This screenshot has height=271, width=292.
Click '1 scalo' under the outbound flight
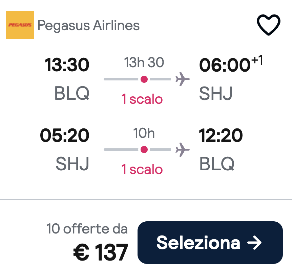(x=142, y=99)
